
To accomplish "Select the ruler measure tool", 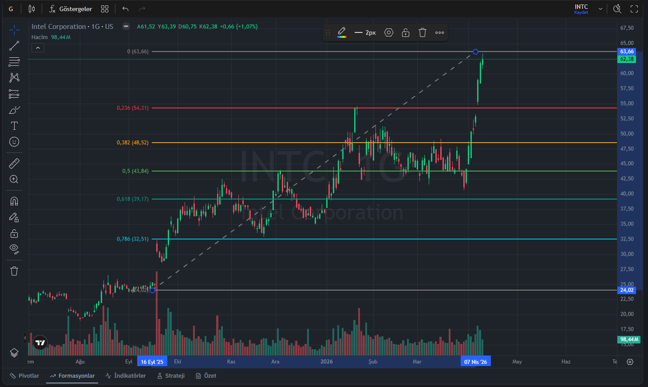I will 15,163.
